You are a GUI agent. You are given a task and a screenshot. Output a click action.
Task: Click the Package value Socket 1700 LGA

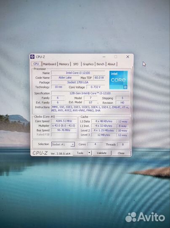78,82
